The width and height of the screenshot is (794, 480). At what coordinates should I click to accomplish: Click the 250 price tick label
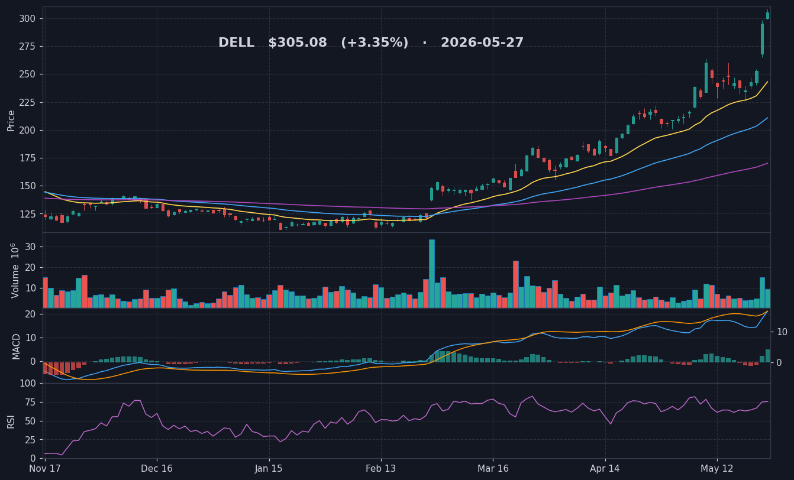click(27, 74)
